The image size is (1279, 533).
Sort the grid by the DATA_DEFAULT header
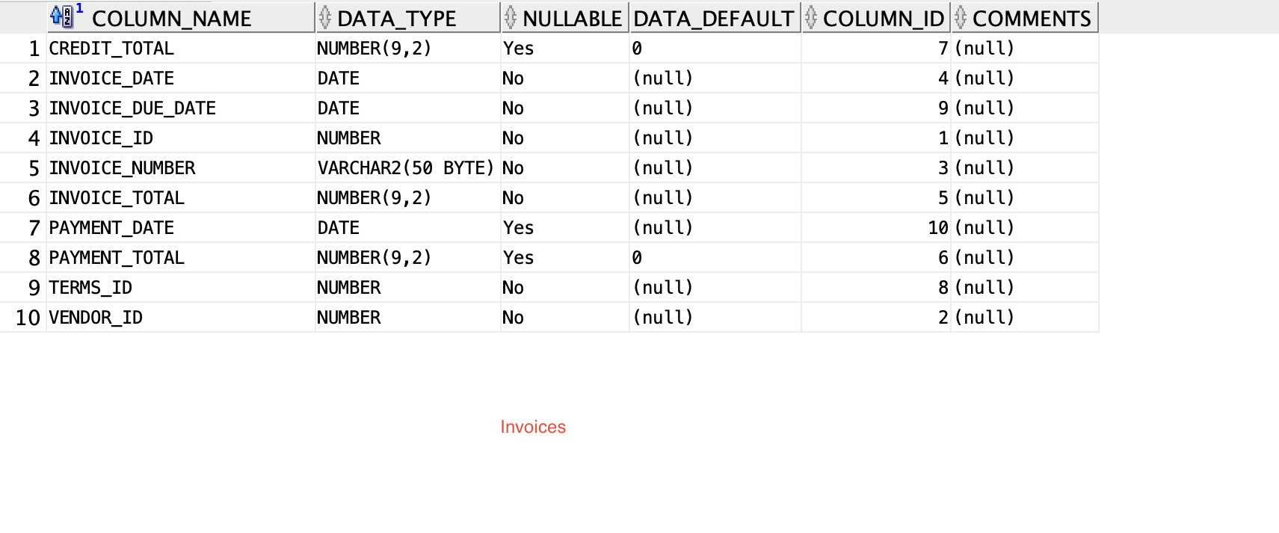pos(713,18)
